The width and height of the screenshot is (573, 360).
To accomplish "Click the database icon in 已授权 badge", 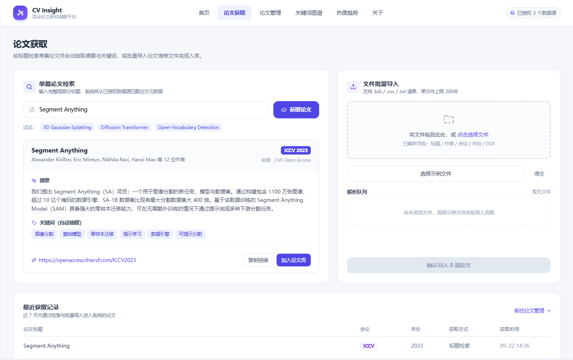I will (513, 13).
